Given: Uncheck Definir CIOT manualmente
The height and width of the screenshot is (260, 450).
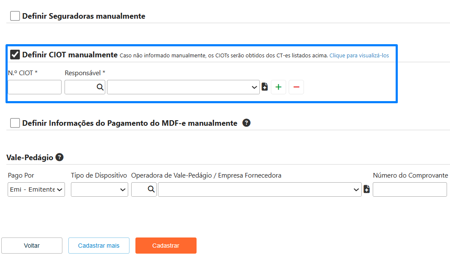Looking at the screenshot, I should 15,54.
